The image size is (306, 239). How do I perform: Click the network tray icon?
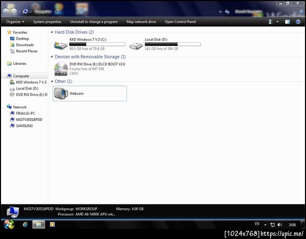(x=272, y=225)
